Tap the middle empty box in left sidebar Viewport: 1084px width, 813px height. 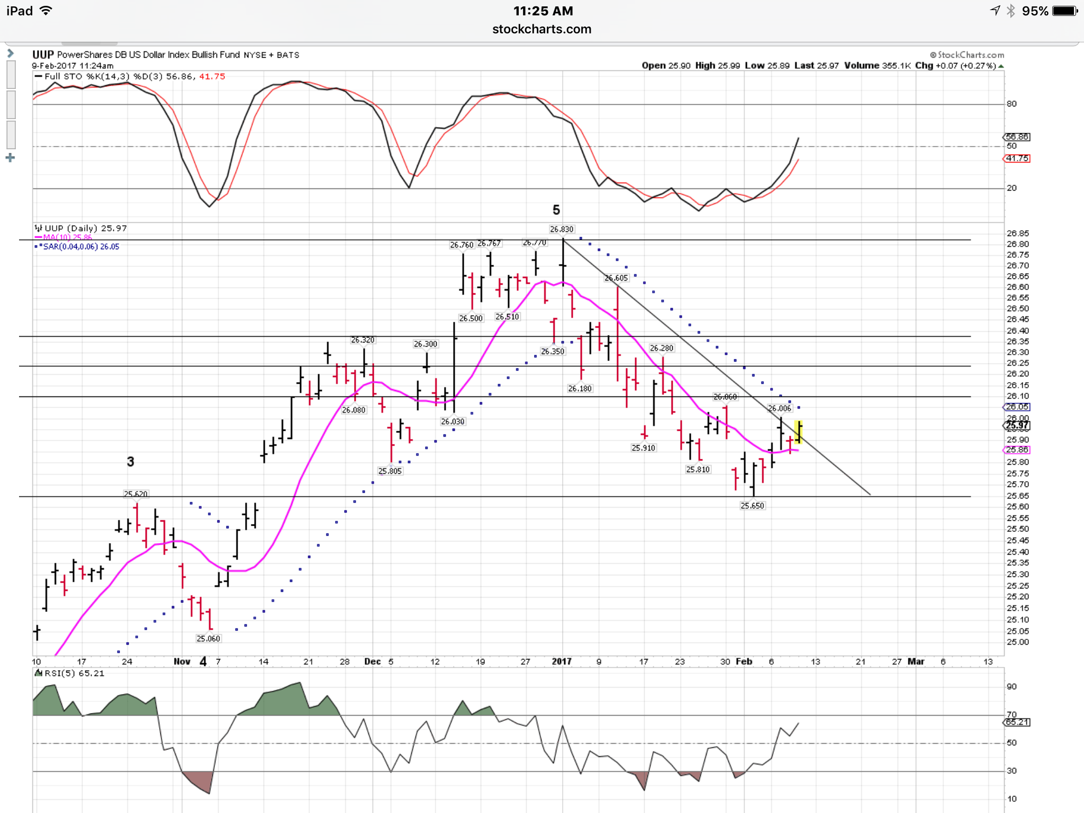pyautogui.click(x=11, y=104)
